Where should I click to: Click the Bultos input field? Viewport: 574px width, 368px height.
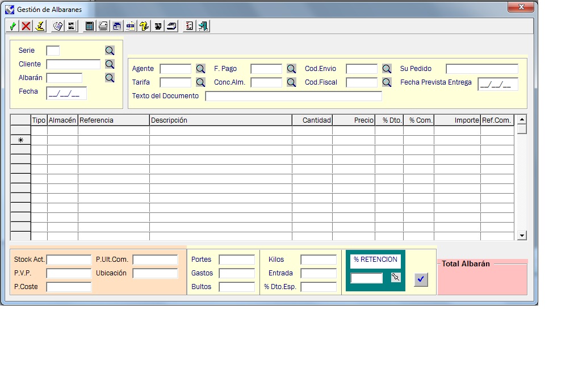coord(237,287)
